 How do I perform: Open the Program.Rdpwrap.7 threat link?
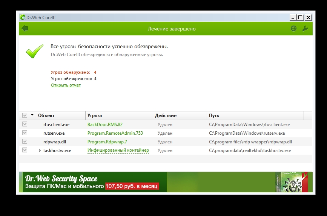point(107,142)
